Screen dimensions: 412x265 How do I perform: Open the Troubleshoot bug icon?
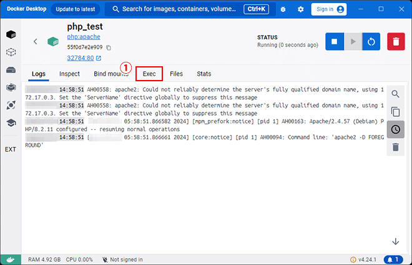click(283, 9)
